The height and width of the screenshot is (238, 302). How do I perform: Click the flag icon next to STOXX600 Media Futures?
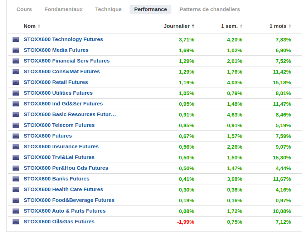click(16, 50)
